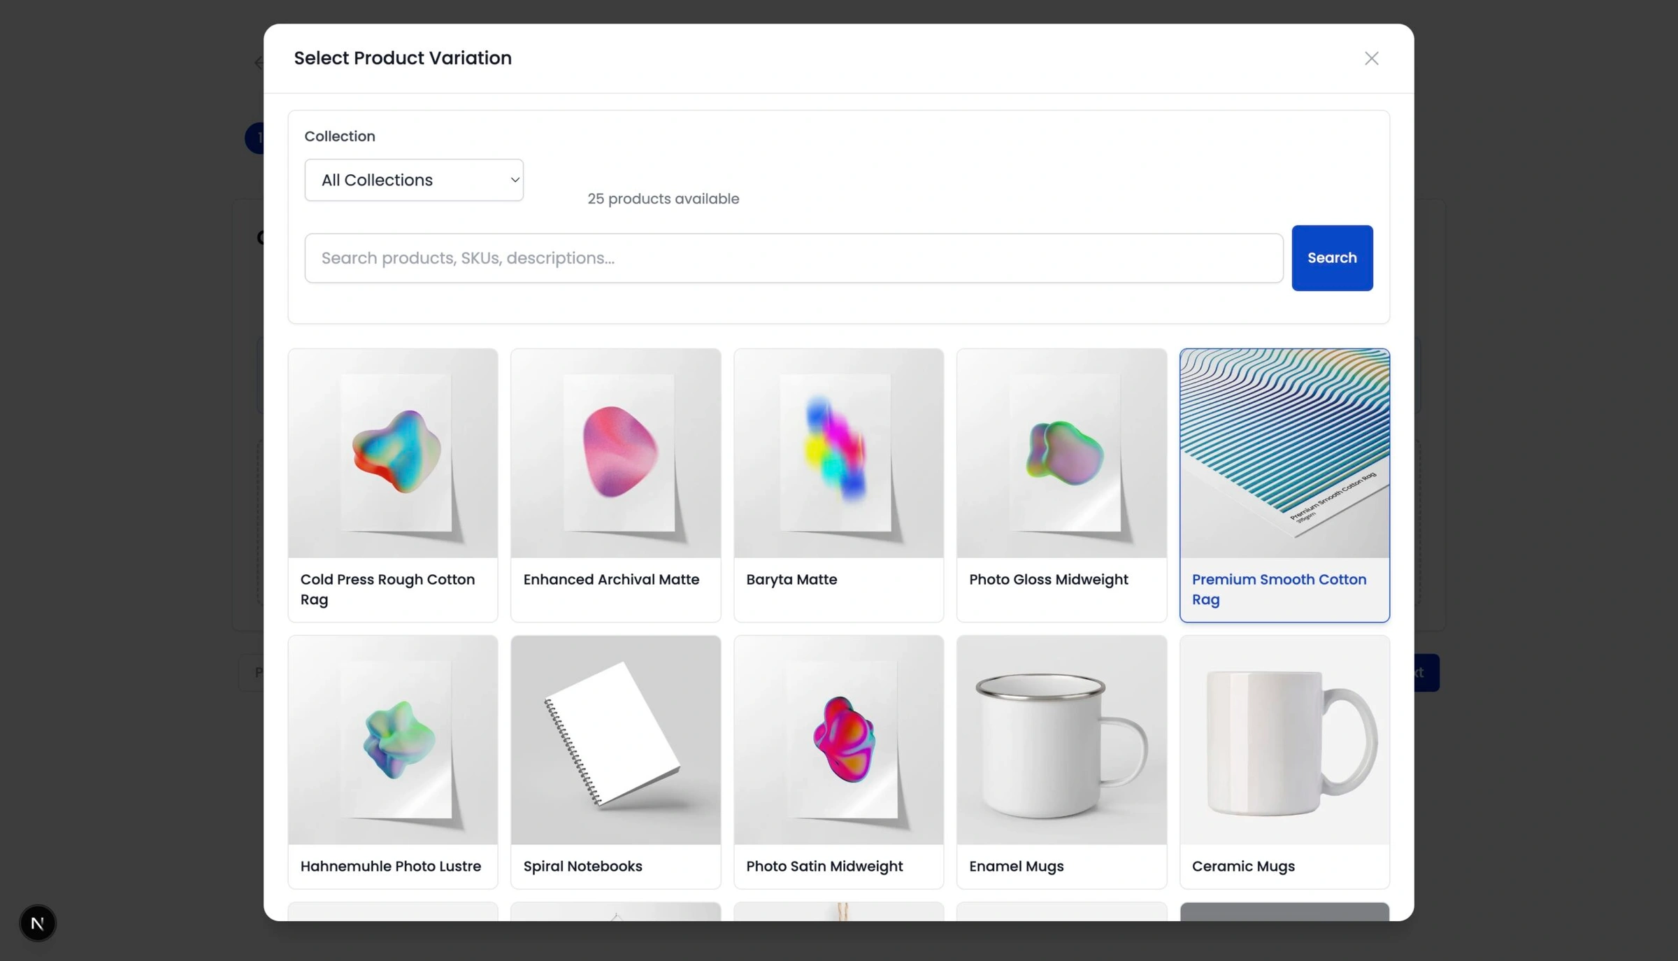Select the Enamel Mugs product

[x=1061, y=761]
